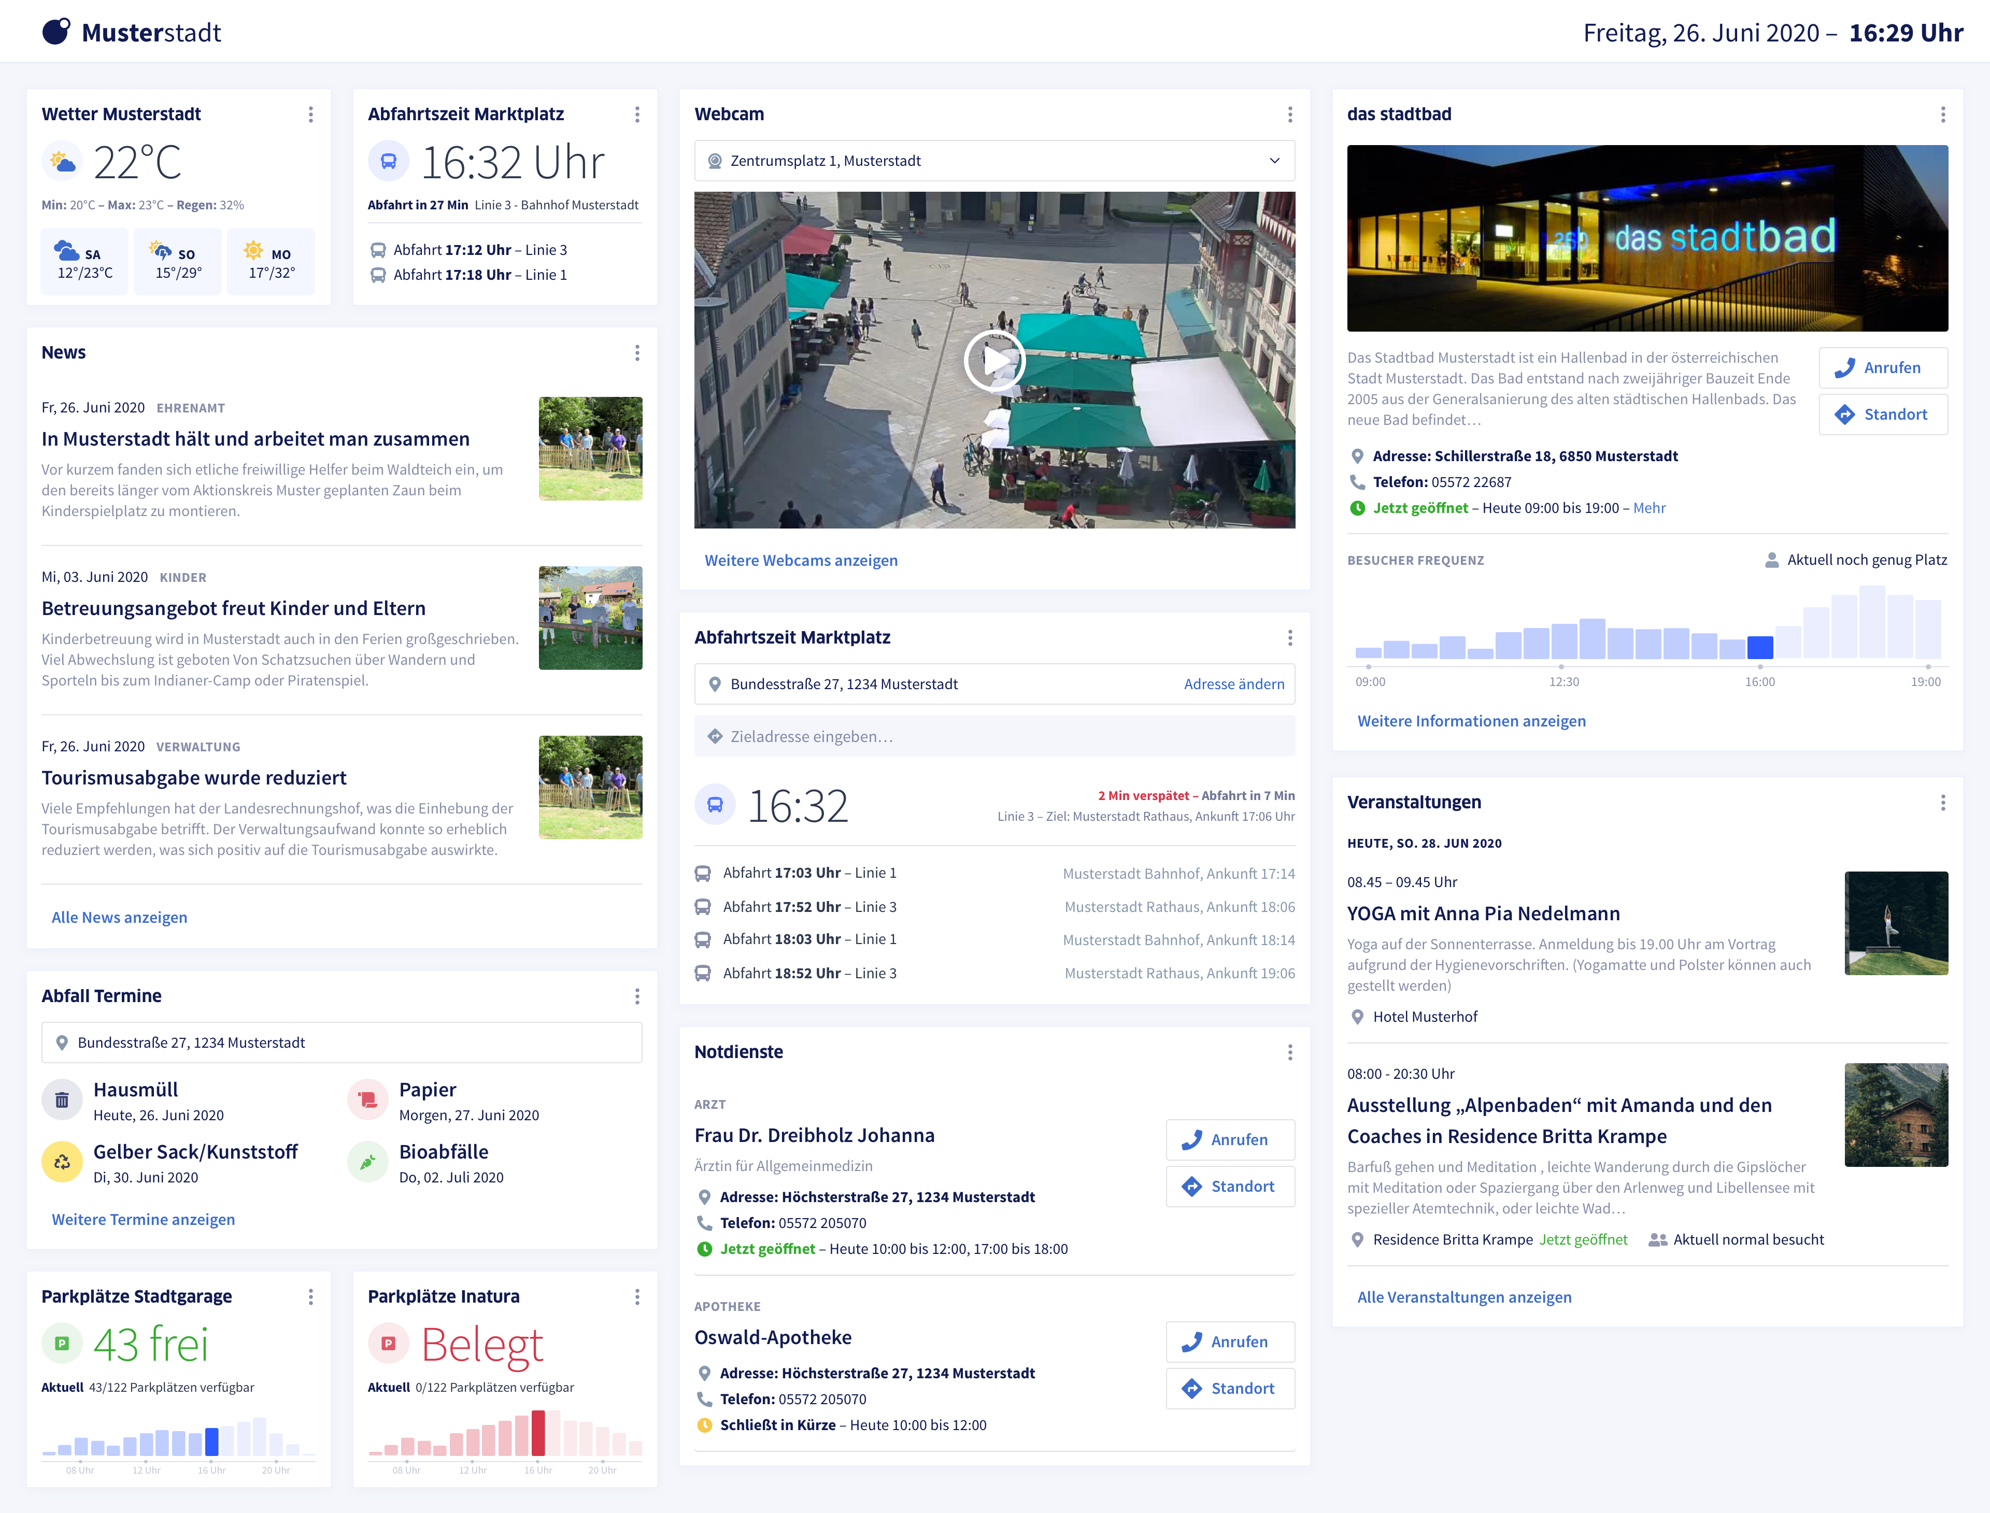The image size is (1990, 1513).
Task: Open Alle News anzeigen link
Action: coord(119,917)
